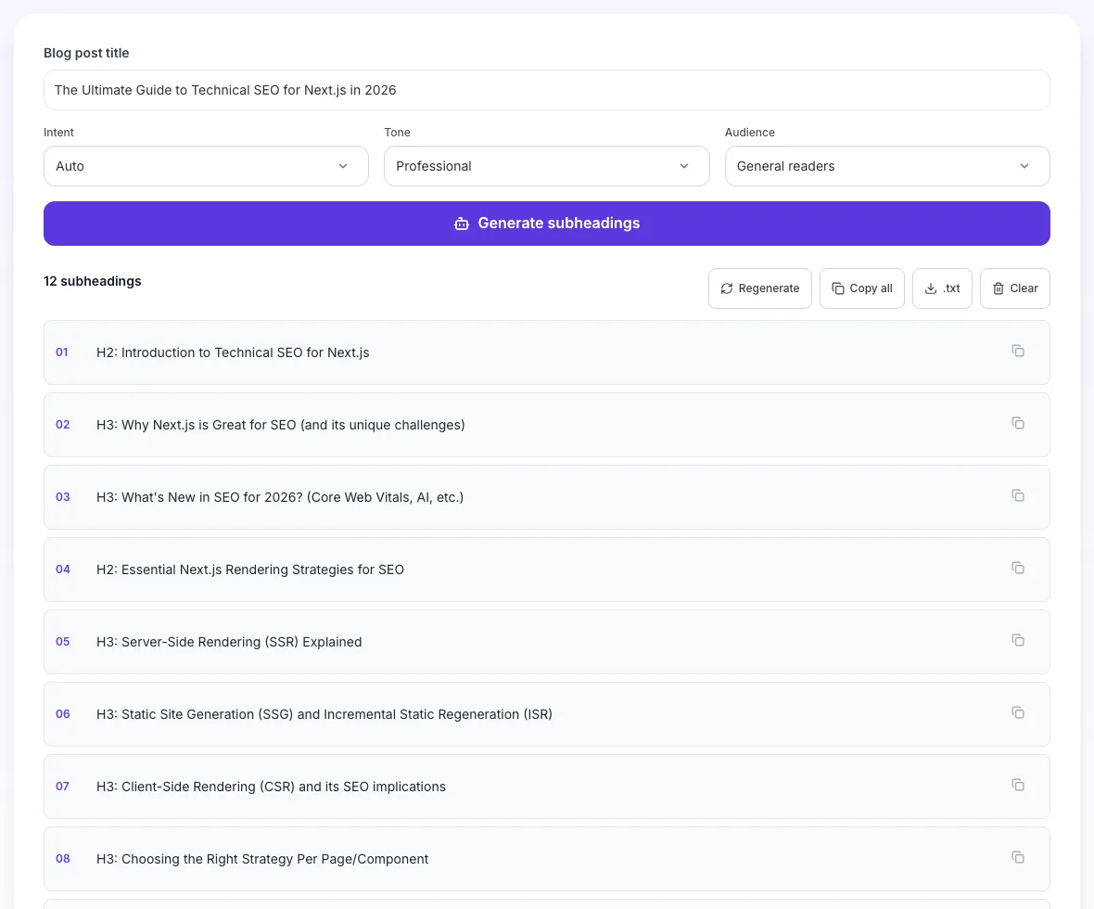Copy the 'Static Site Generation (SSG)' subheading
This screenshot has height=909, width=1094.
[1018, 712]
